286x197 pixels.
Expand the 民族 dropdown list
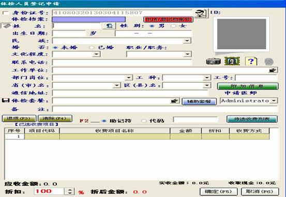click(x=187, y=41)
